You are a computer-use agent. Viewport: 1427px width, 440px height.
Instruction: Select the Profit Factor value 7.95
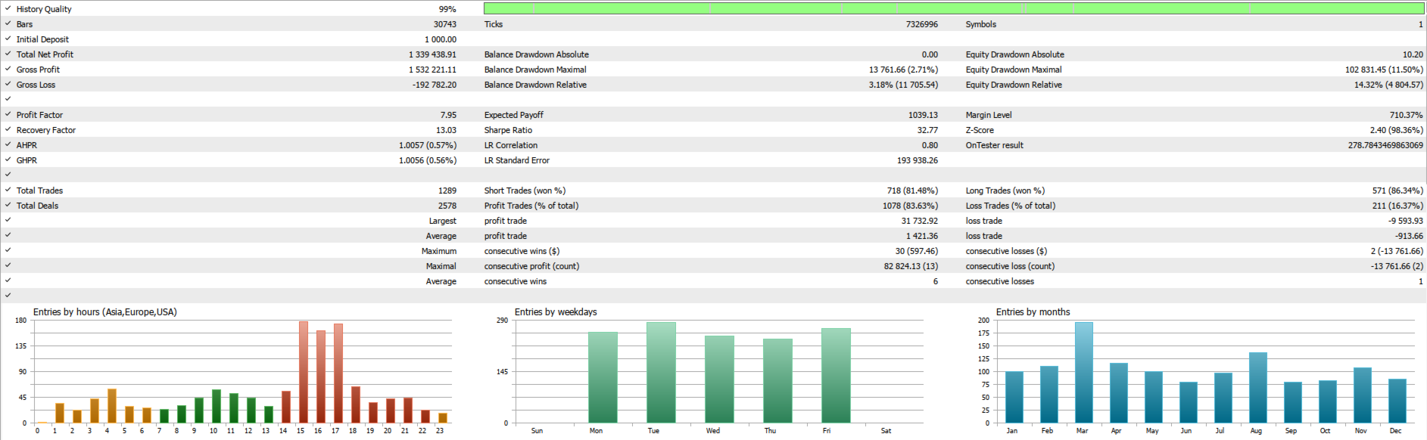coord(448,115)
